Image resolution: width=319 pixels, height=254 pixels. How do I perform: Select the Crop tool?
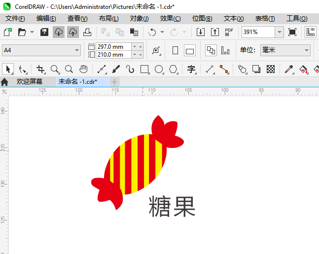40,70
